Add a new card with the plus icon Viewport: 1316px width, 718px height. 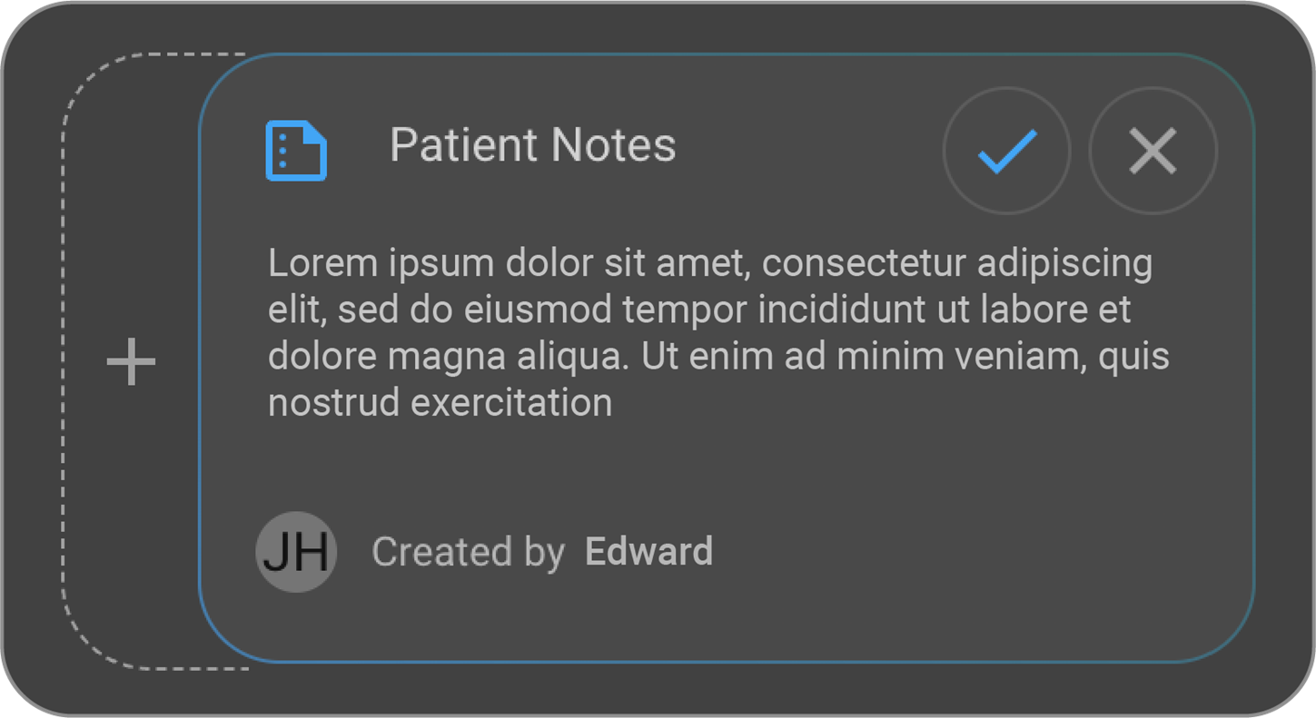point(132,363)
